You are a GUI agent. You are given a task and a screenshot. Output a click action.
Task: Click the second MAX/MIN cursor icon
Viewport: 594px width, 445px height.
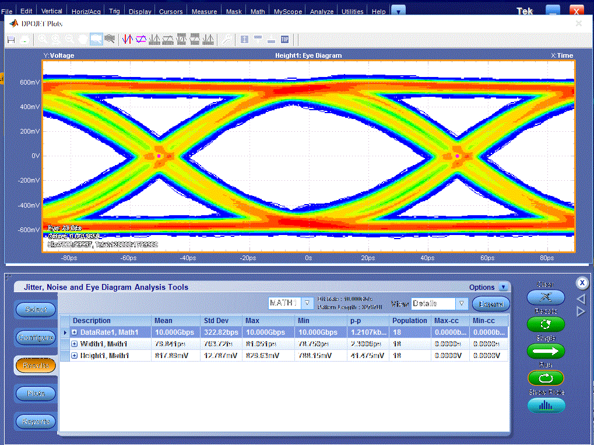pyautogui.click(x=195, y=39)
